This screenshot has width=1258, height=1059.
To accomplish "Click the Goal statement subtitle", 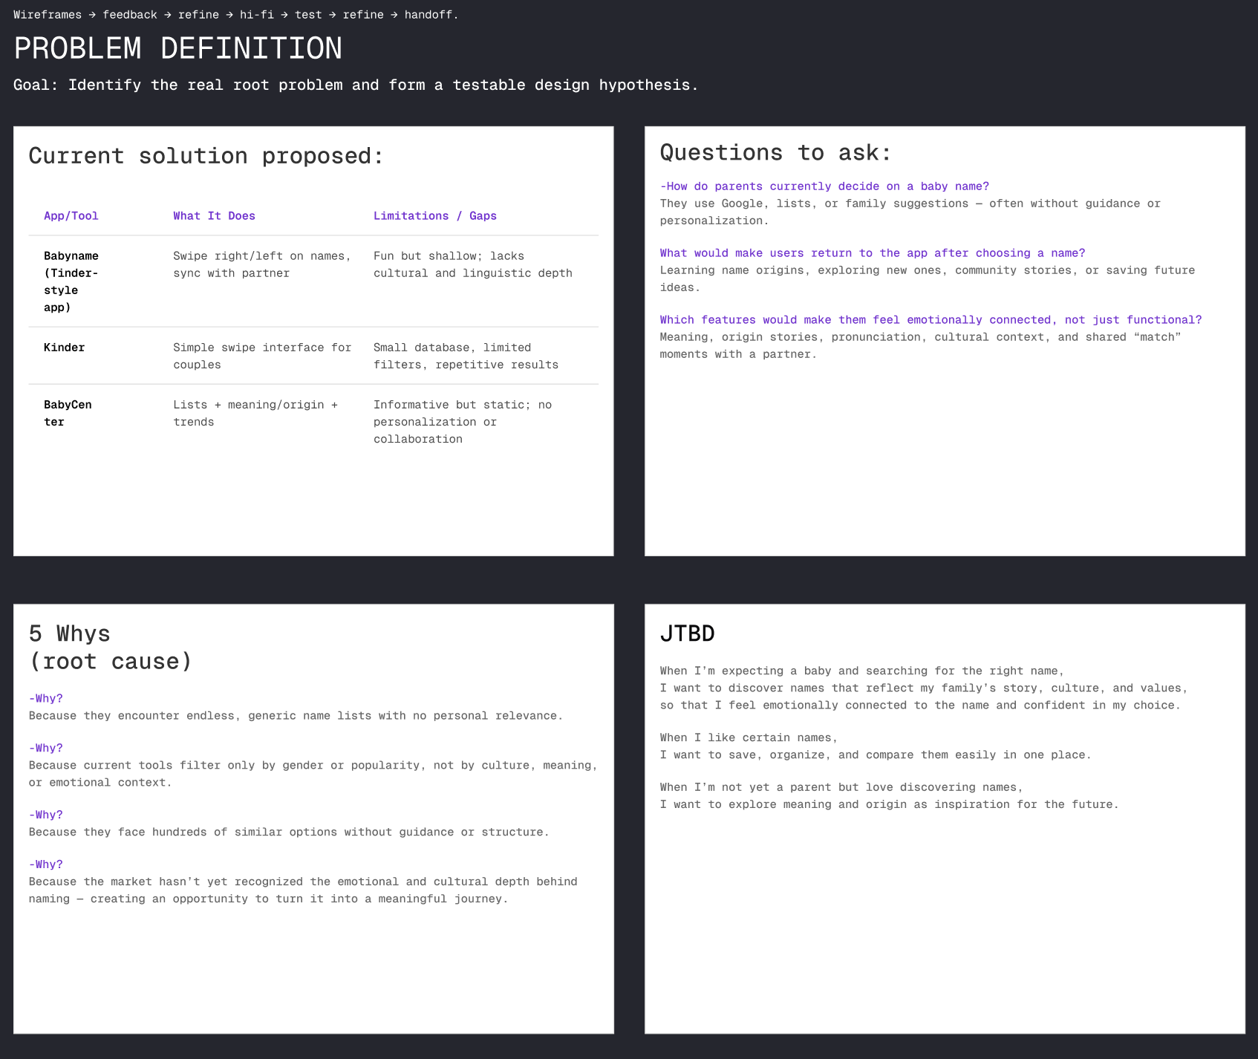I will 356,85.
